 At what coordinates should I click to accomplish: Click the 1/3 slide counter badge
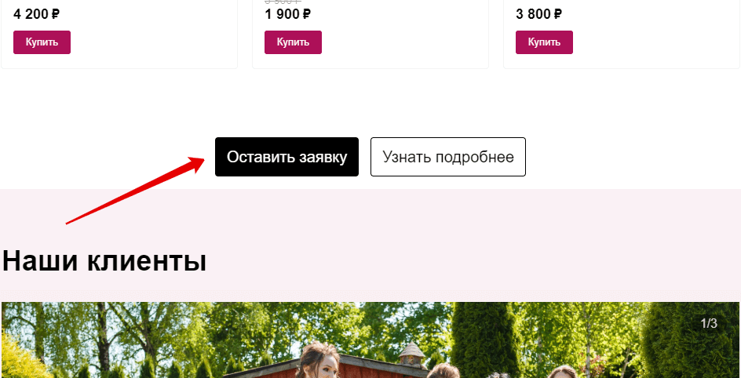point(708,323)
